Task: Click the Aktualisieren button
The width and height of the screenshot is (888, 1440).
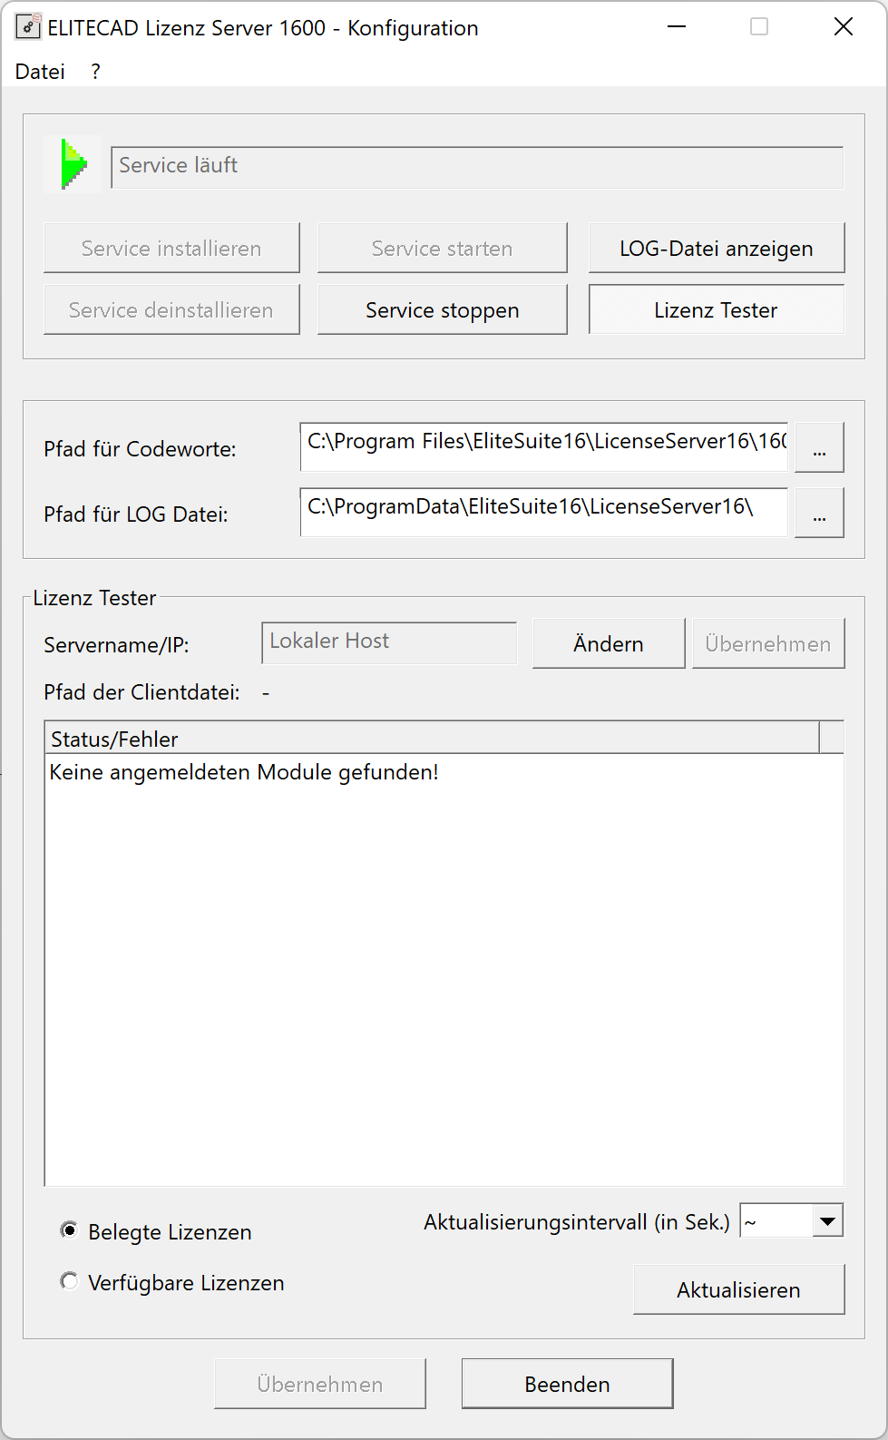Action: (x=739, y=1289)
